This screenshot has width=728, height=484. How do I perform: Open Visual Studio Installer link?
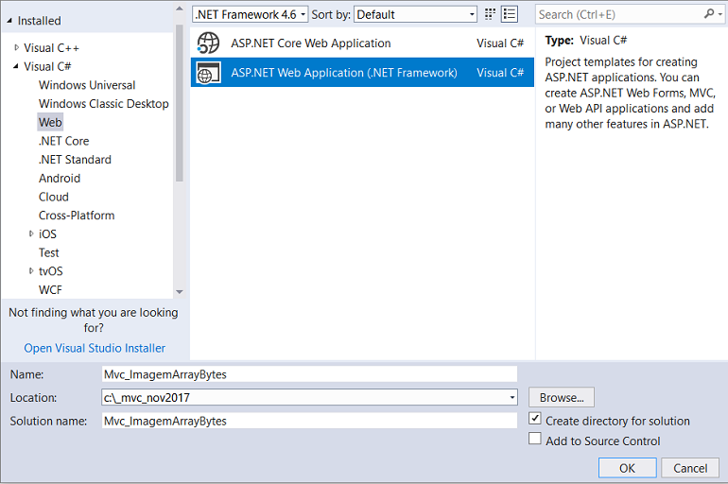pyautogui.click(x=95, y=348)
